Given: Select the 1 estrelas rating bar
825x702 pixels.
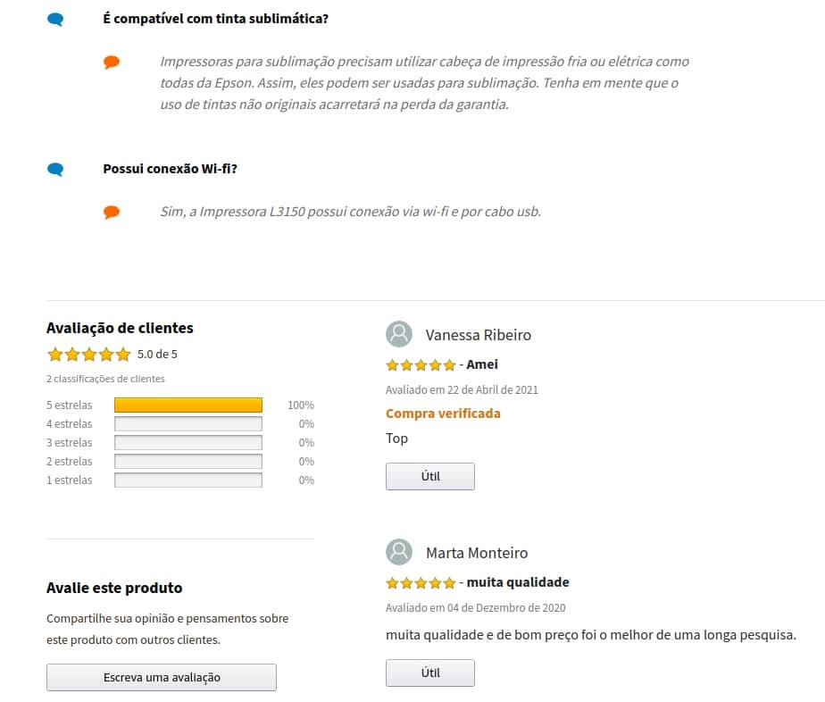Looking at the screenshot, I should pos(187,480).
